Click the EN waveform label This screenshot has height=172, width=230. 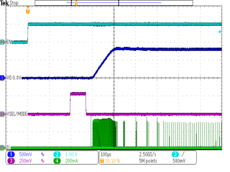[x=9, y=42]
